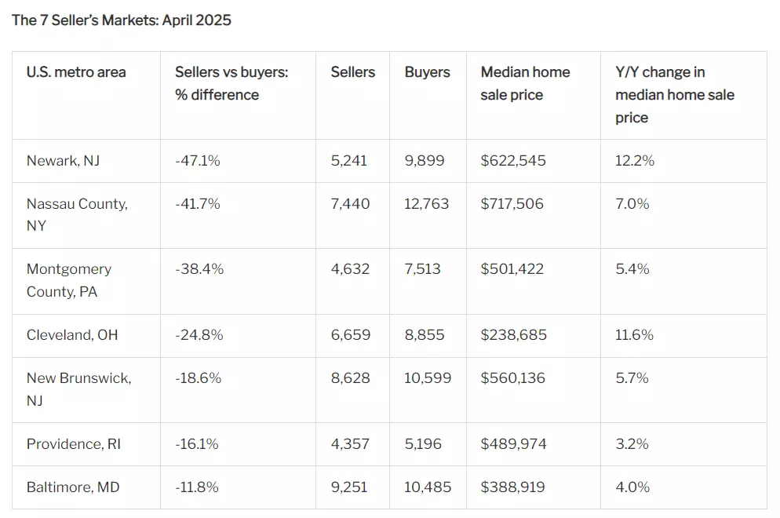The height and width of the screenshot is (518, 780).
Task: Click the 'Buyers' column header
Action: 428,72
